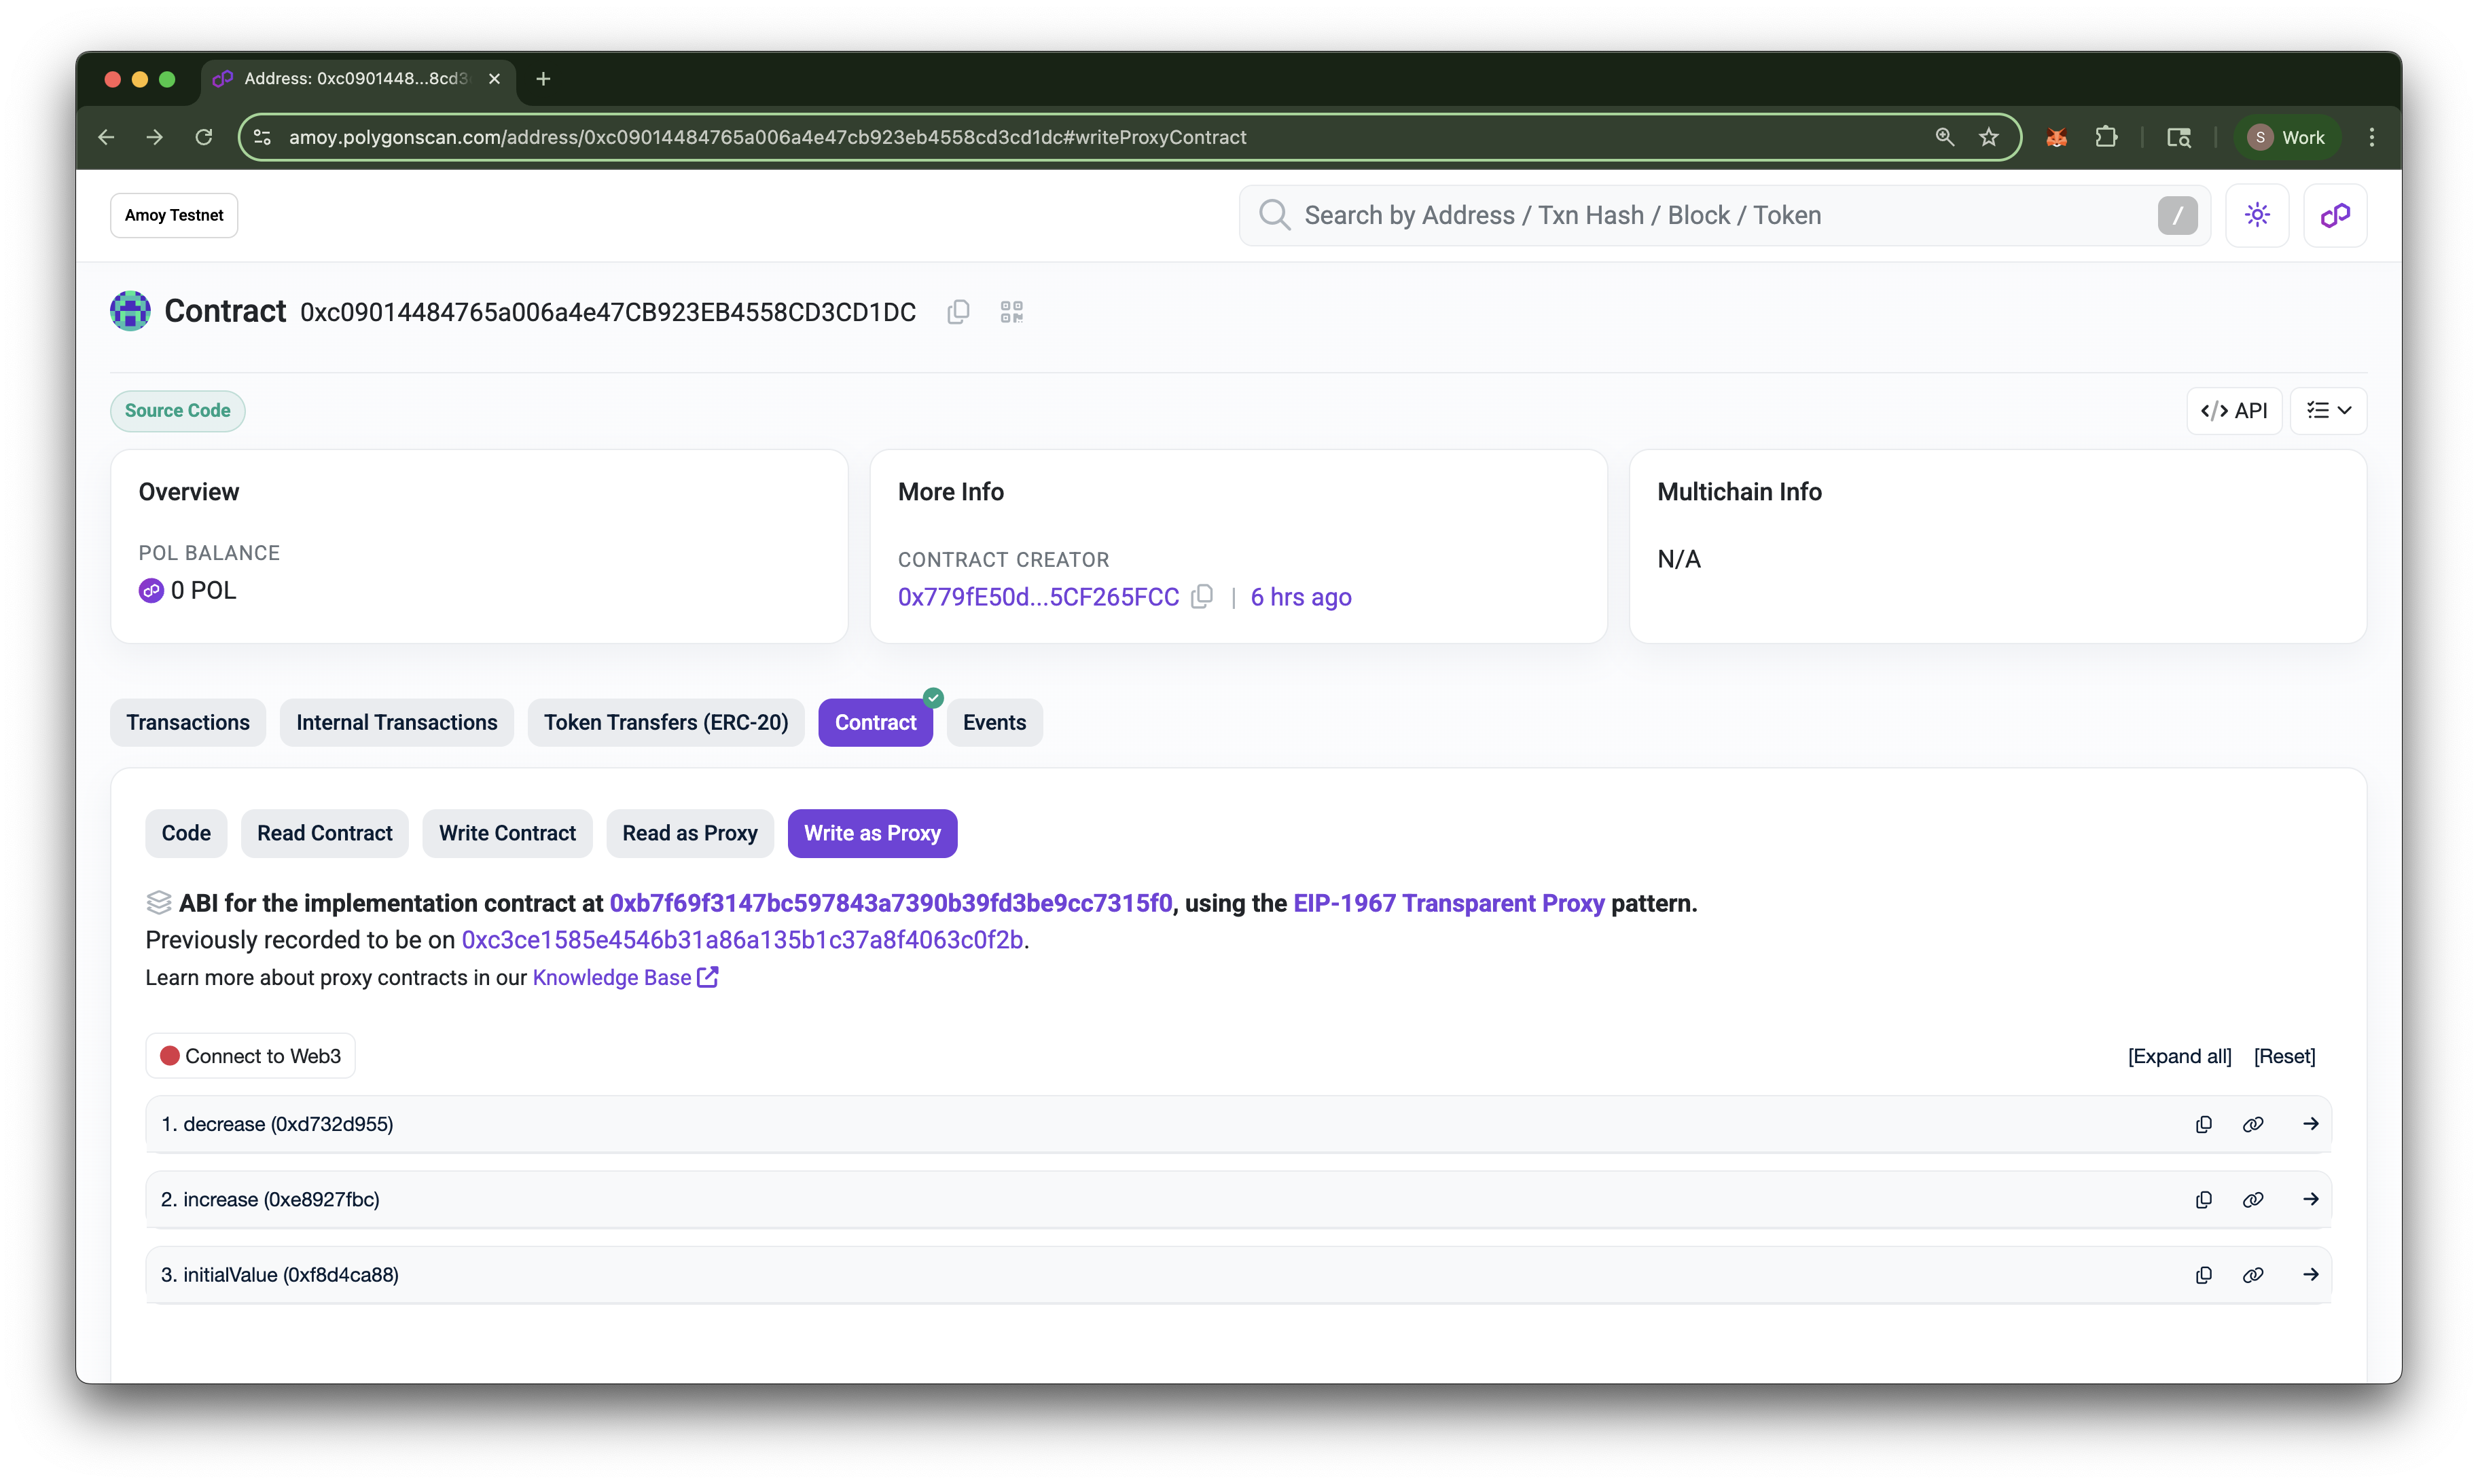Show QR code for contract address
This screenshot has height=1484, width=2478.
(1011, 312)
